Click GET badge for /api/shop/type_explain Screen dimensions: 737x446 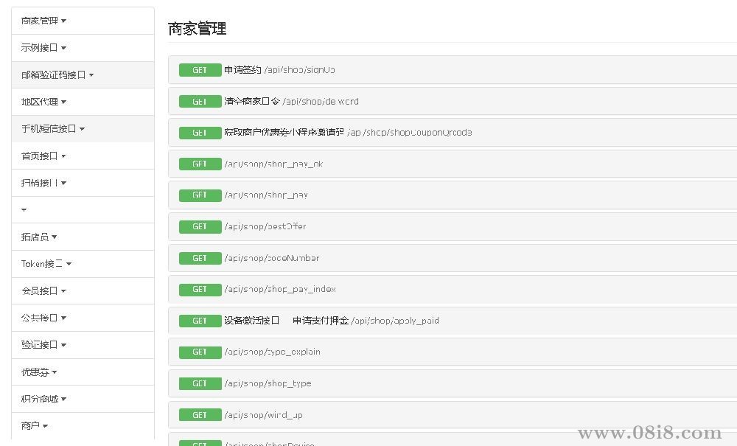click(200, 352)
